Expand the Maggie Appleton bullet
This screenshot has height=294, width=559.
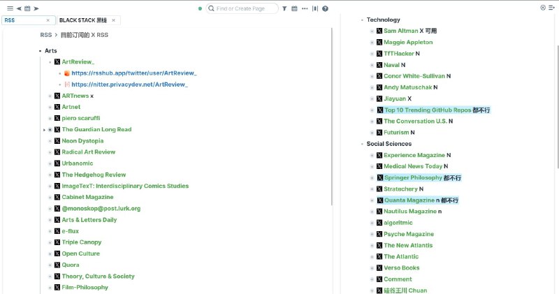[x=372, y=43]
